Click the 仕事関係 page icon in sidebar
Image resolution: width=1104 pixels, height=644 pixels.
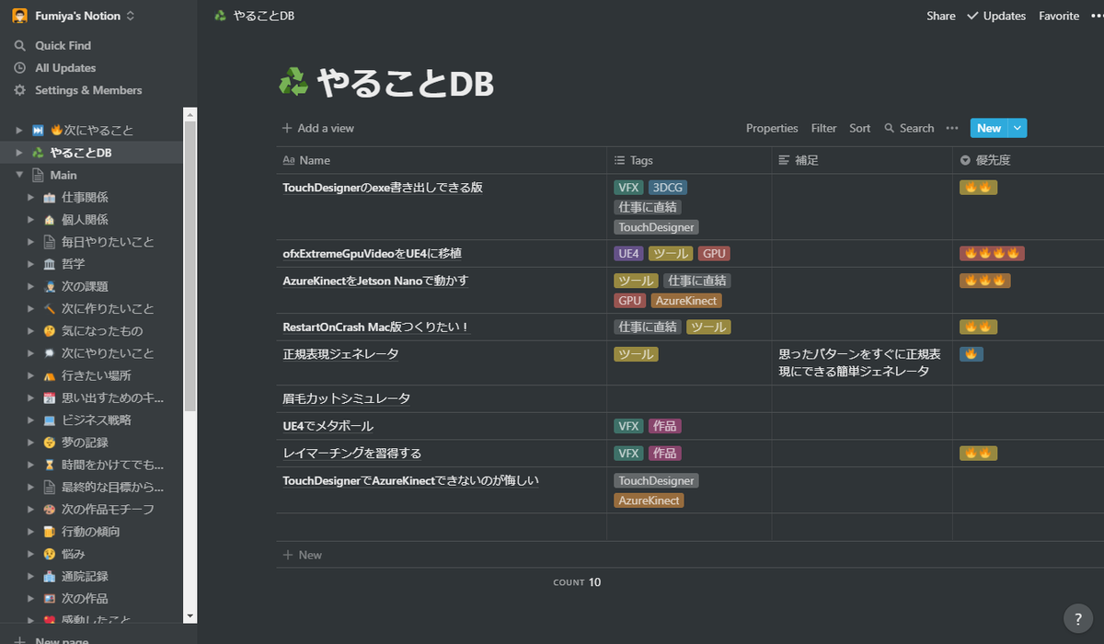(x=49, y=198)
